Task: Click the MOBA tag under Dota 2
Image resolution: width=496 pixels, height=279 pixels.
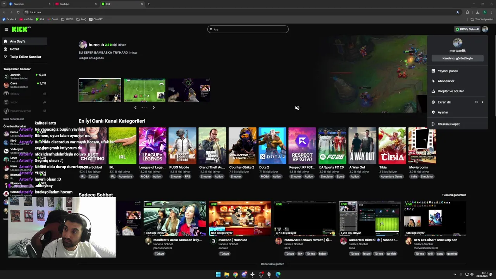Action: 265,177
